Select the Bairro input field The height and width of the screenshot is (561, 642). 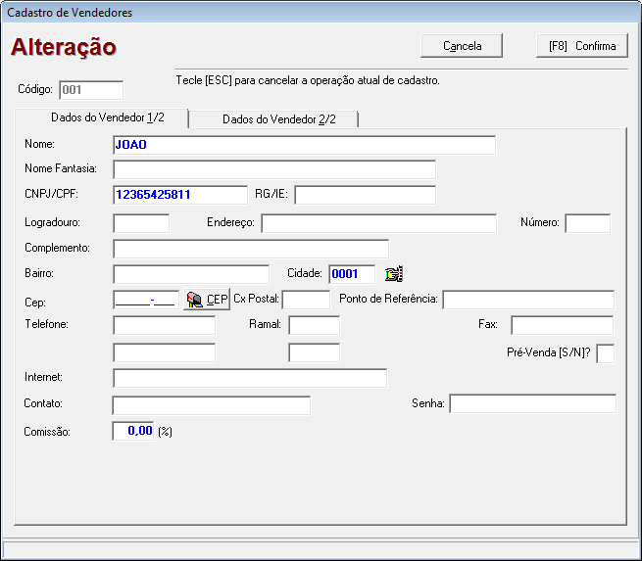[191, 274]
